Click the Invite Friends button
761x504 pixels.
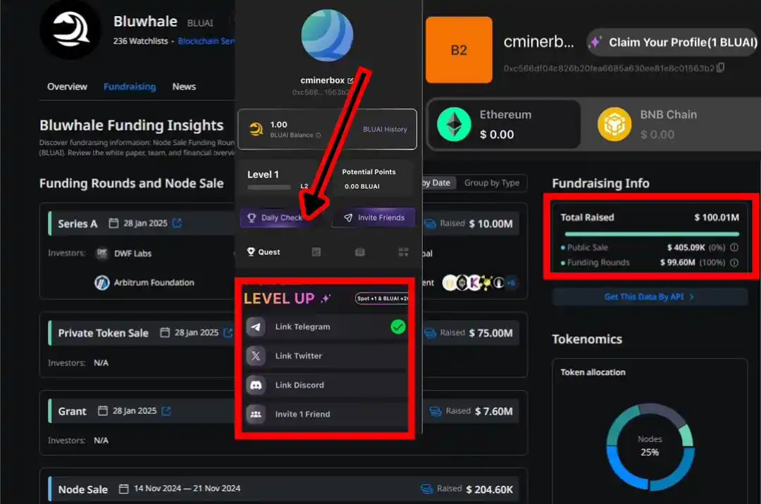[375, 218]
